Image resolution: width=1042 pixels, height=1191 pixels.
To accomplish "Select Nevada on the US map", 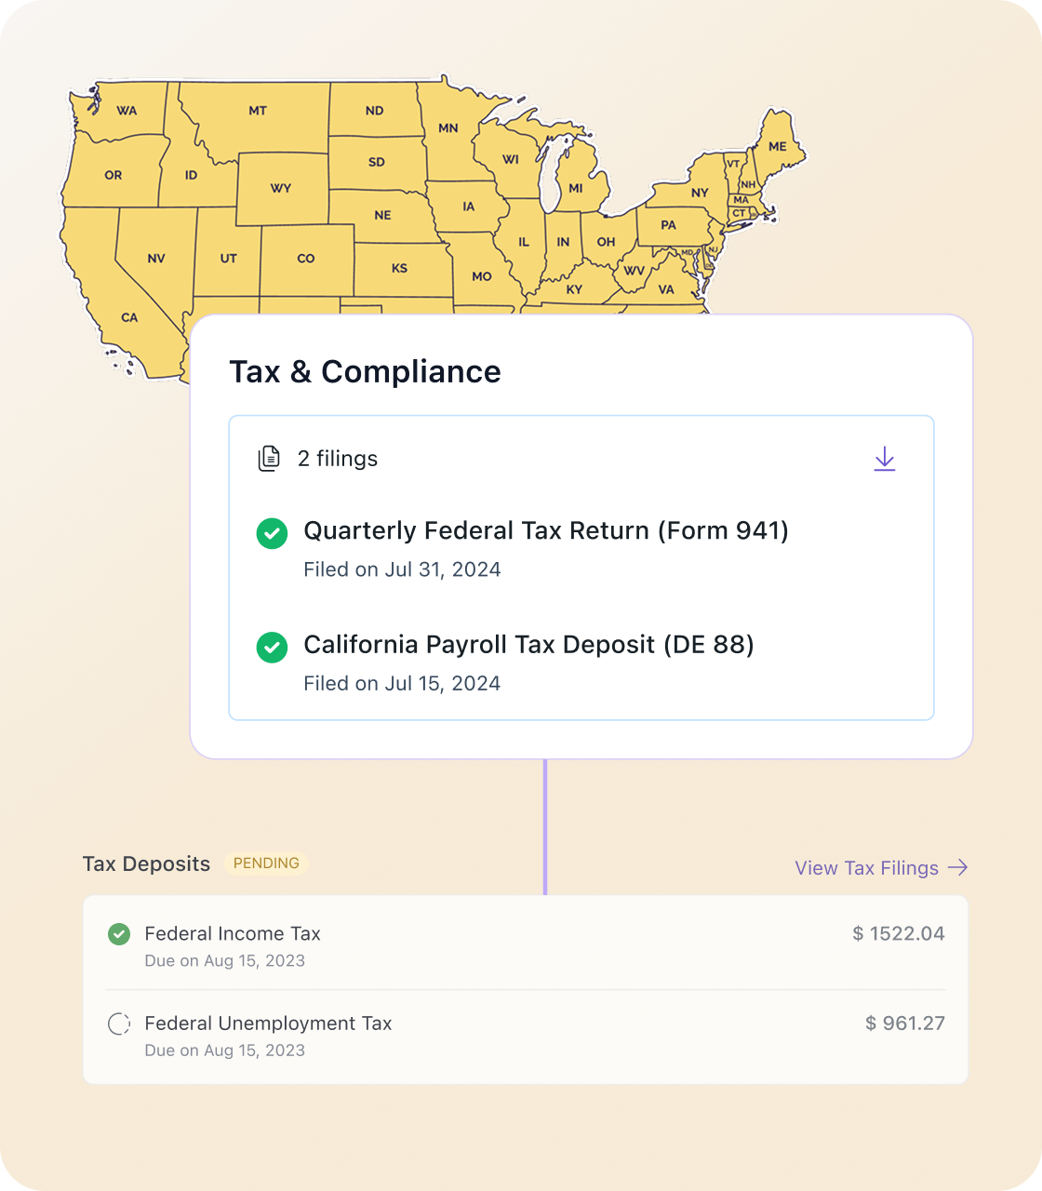I will click(x=155, y=258).
